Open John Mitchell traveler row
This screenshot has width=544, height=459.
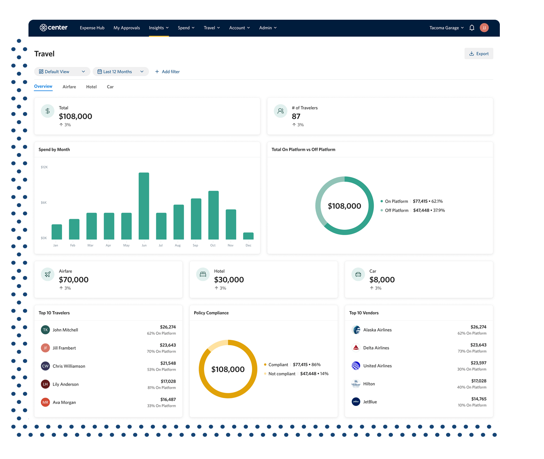pyautogui.click(x=108, y=330)
